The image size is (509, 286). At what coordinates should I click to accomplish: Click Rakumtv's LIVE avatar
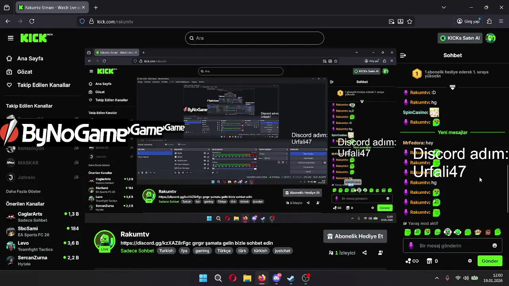click(x=105, y=241)
